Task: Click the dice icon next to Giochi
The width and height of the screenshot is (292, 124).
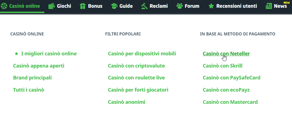Action: [x=51, y=6]
